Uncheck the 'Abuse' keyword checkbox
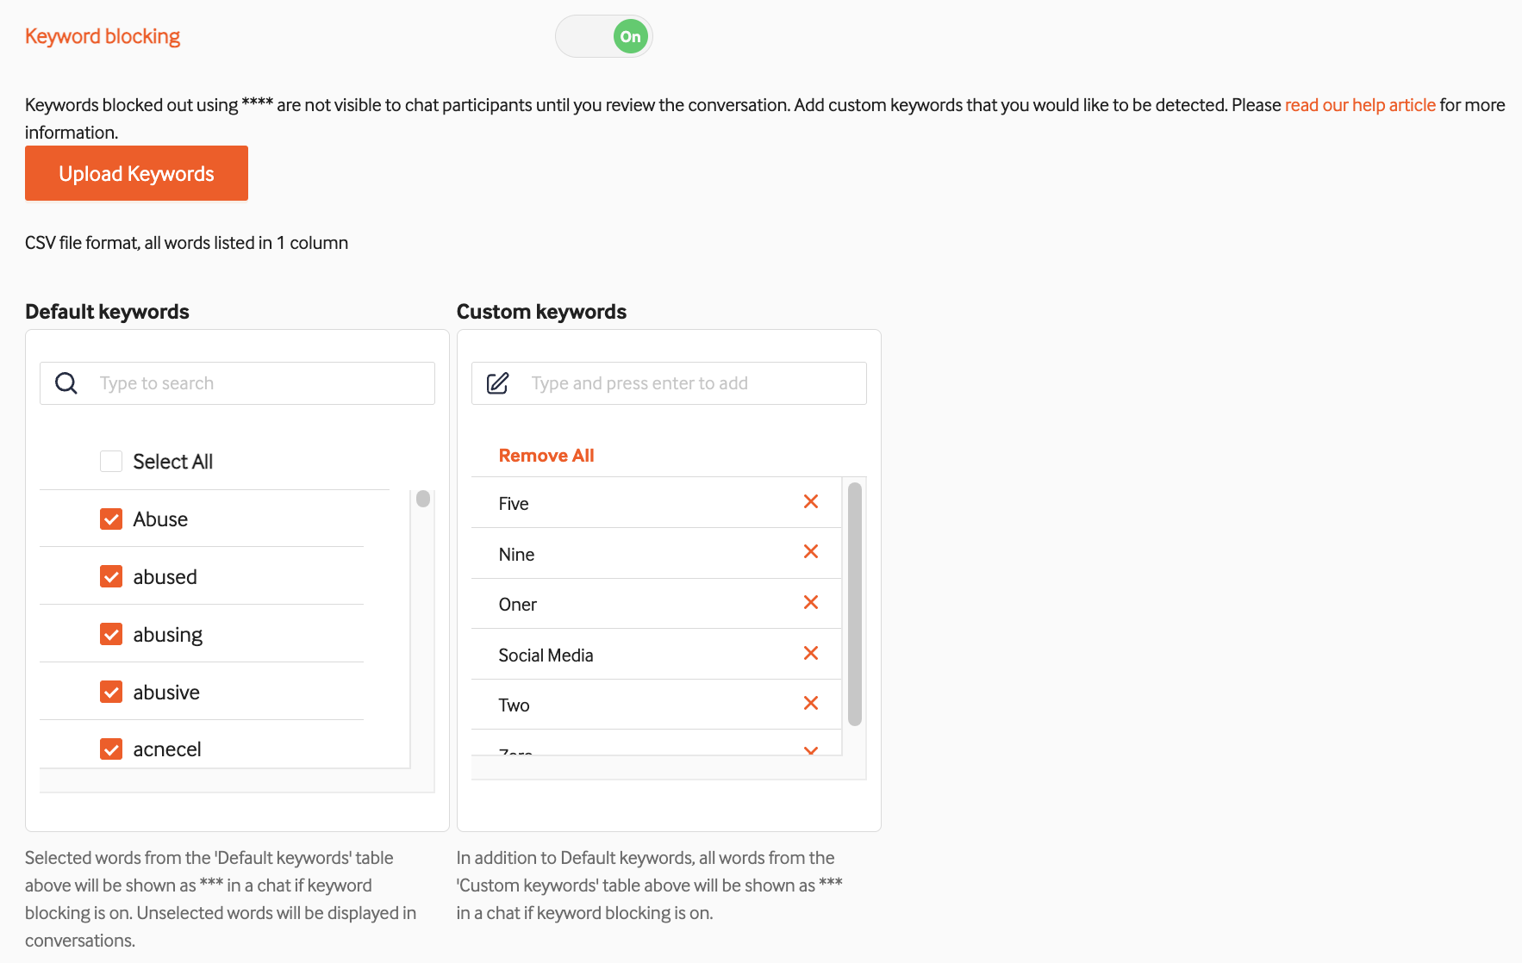This screenshot has width=1522, height=963. tap(110, 519)
